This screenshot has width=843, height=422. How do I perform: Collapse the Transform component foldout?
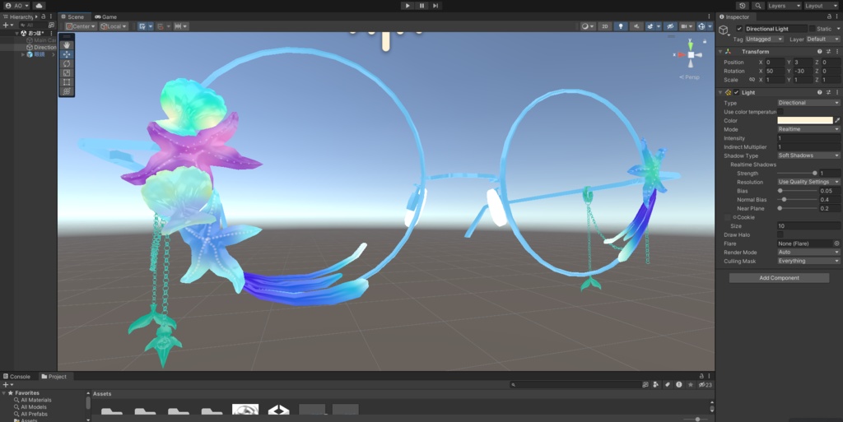pos(720,52)
